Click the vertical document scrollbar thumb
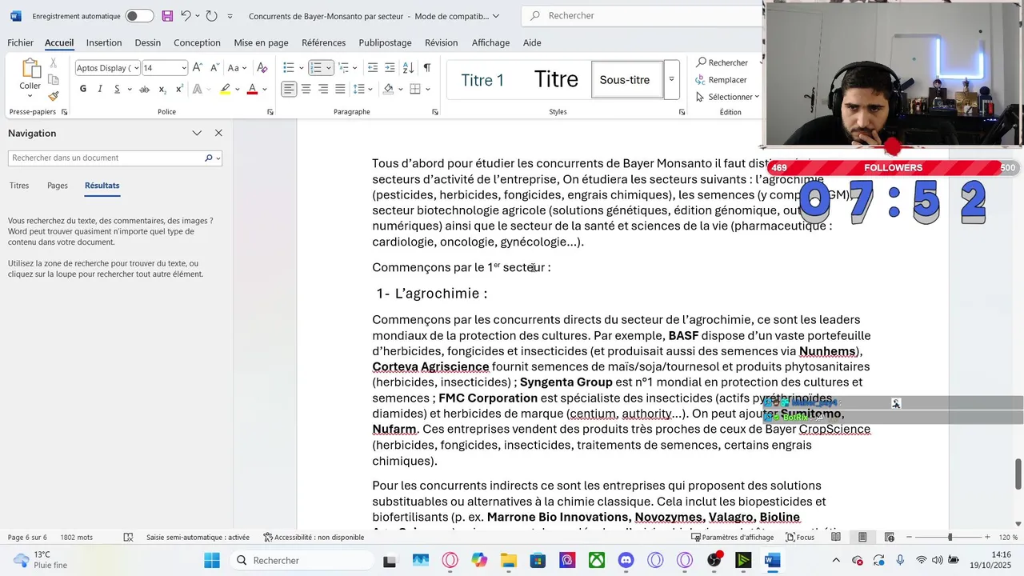This screenshot has height=576, width=1024. pyautogui.click(x=1018, y=474)
